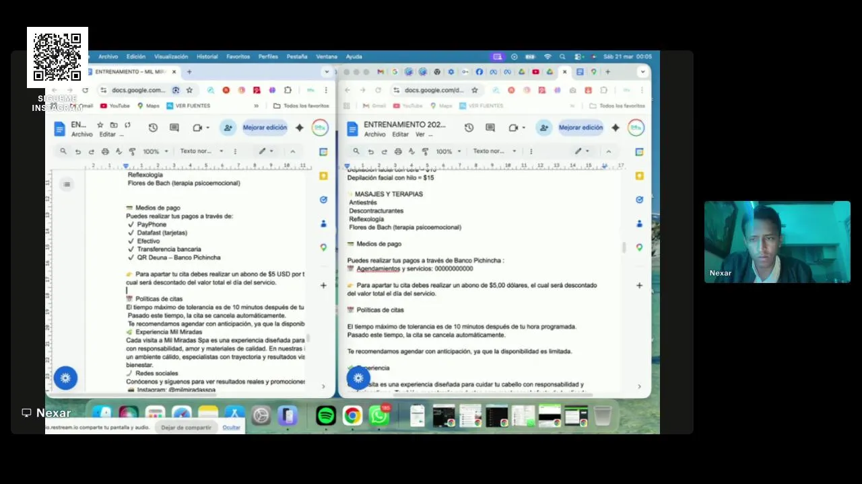Image resolution: width=862 pixels, height=484 pixels.
Task: Start a Meet call in left Docs window
Action: [x=197, y=128]
